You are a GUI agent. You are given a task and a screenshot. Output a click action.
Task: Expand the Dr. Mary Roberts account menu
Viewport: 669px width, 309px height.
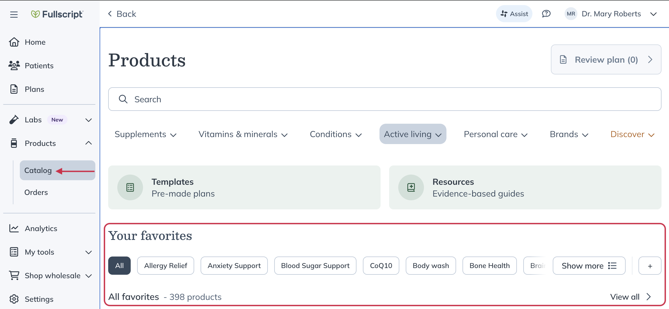(653, 14)
